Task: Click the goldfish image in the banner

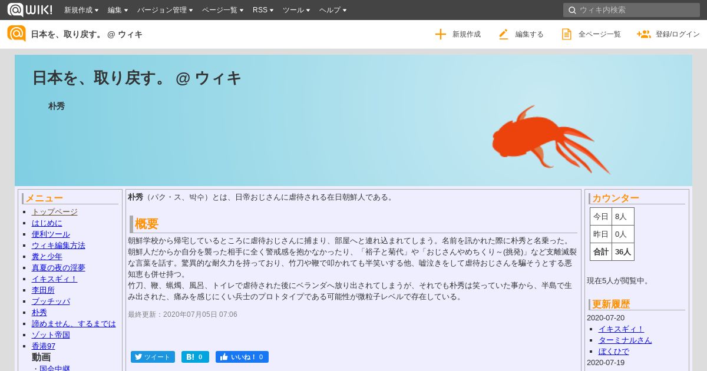Action: 551,140
